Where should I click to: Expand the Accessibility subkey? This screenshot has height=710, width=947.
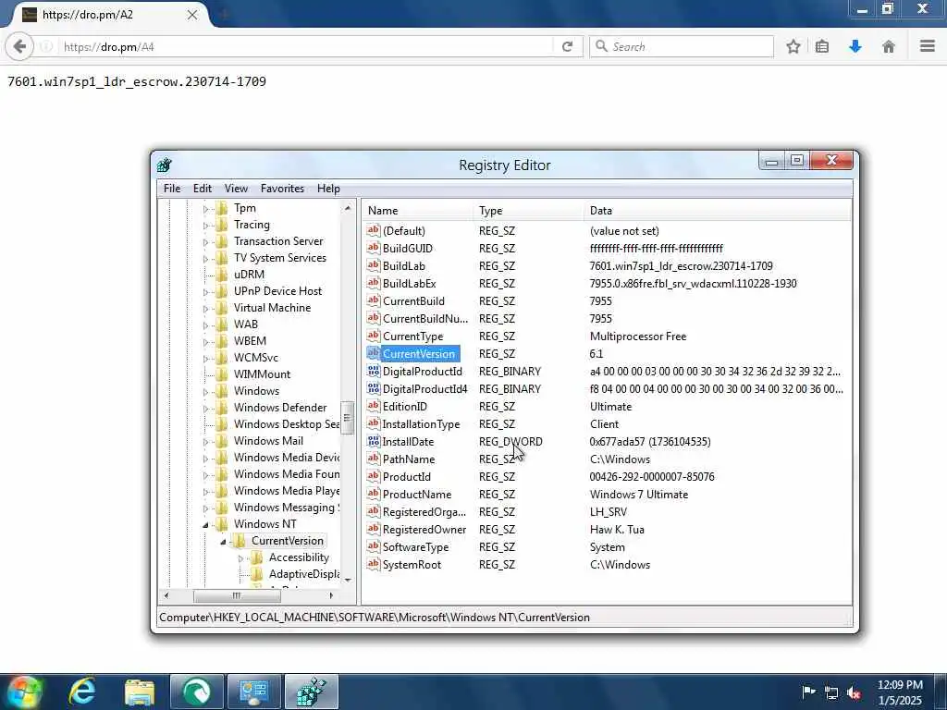240,558
